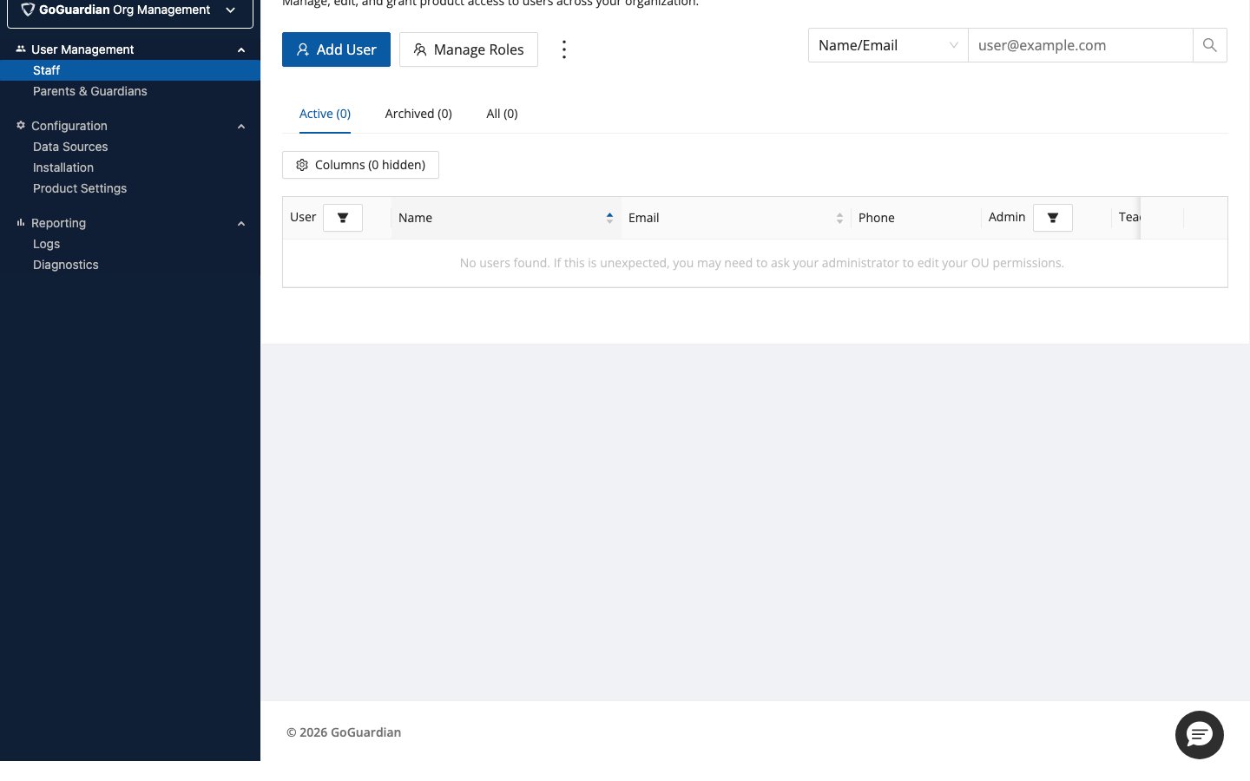Click the search magnifier icon button
This screenshot has width=1250, height=781.
pos(1209,45)
